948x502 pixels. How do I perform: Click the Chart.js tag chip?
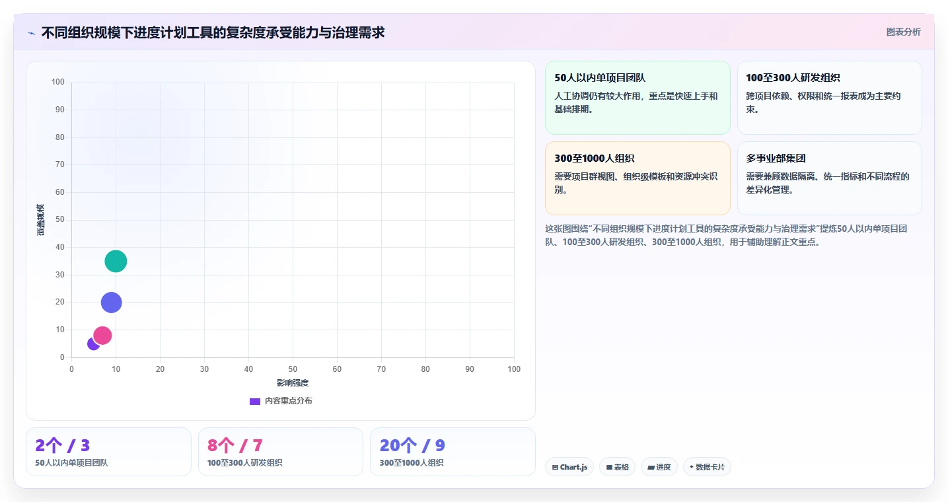(569, 467)
